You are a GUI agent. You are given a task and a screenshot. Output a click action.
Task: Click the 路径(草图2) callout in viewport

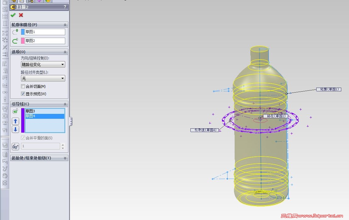click(275, 116)
